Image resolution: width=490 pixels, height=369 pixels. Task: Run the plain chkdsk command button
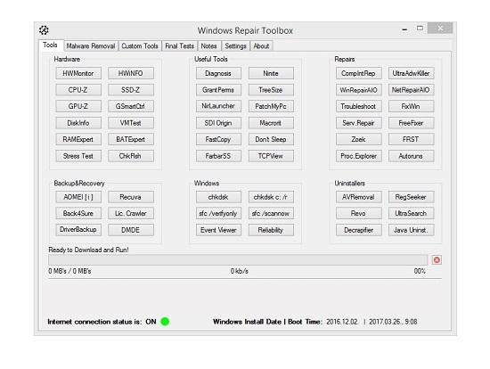218,197
